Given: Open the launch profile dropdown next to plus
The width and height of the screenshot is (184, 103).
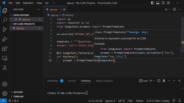Looking at the screenshot, I should [x=154, y=81].
